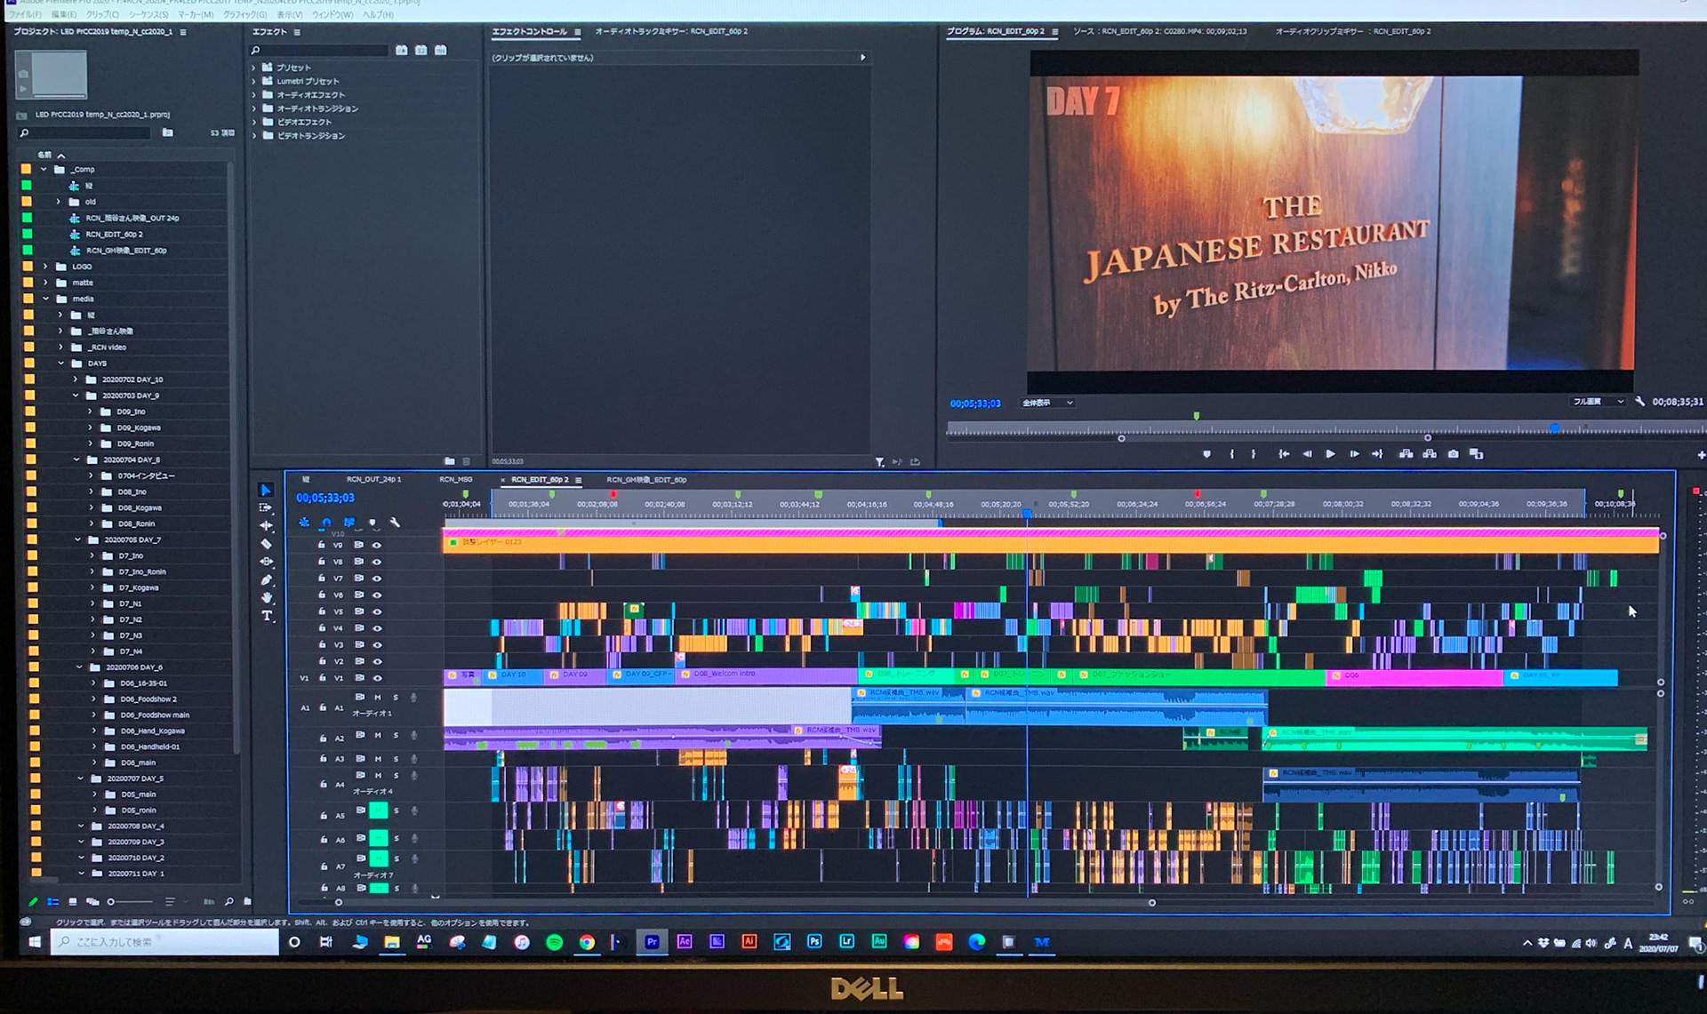Image resolution: width=1707 pixels, height=1014 pixels.
Task: Click Lift button in program monitor
Action: tap(1406, 454)
